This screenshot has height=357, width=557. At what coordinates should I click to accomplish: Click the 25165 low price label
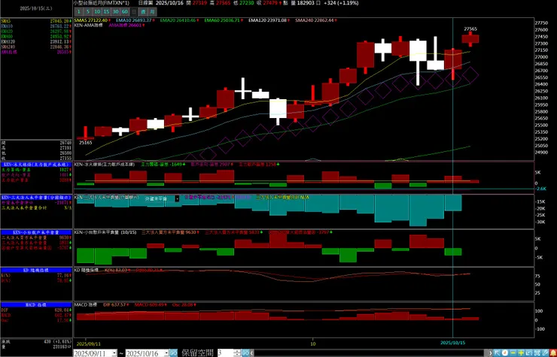pos(85,143)
